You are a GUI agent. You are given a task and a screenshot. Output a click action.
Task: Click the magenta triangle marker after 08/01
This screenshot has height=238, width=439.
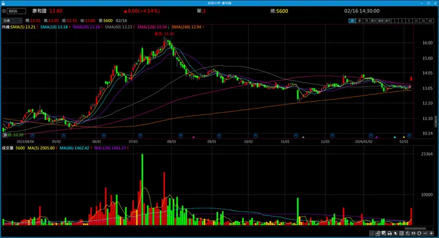point(193,137)
